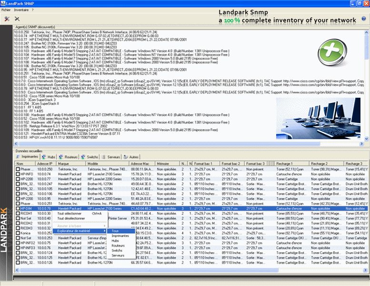Click the Konica row name cell
Viewport: 370px width, 286px height.
[25, 233]
